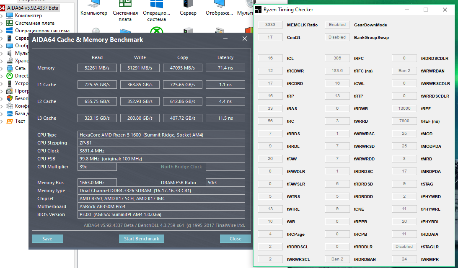Click the tRAS field showing 33
This screenshot has height=268, width=458.
(270, 108)
